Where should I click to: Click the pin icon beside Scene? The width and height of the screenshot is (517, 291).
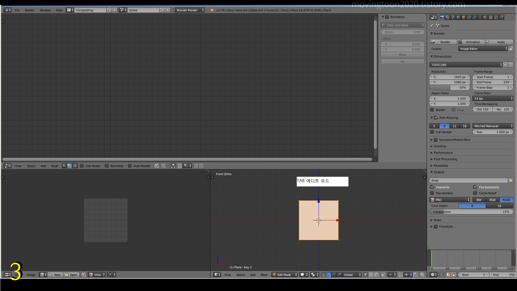(432, 26)
